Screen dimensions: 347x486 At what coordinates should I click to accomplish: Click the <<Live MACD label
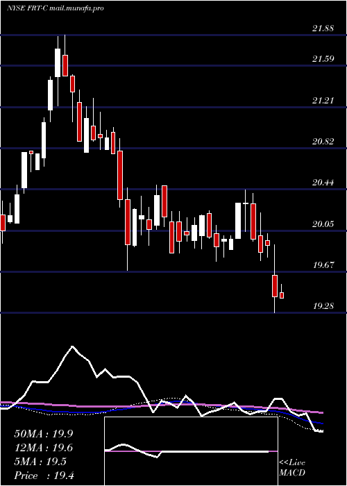[x=292, y=467]
